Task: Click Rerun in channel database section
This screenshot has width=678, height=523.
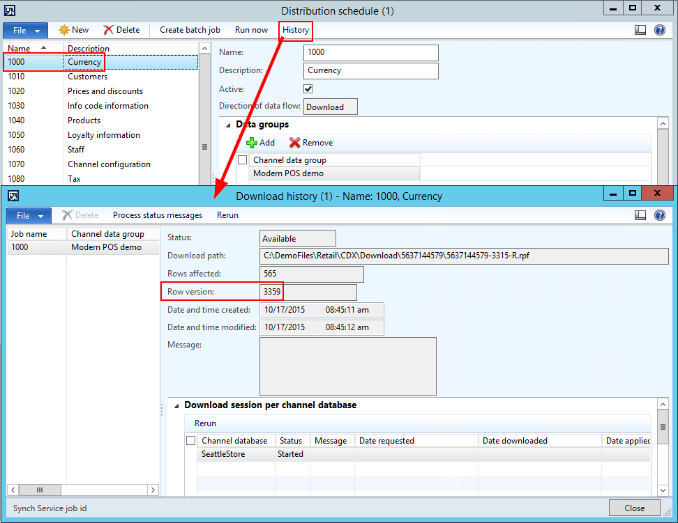Action: (205, 423)
